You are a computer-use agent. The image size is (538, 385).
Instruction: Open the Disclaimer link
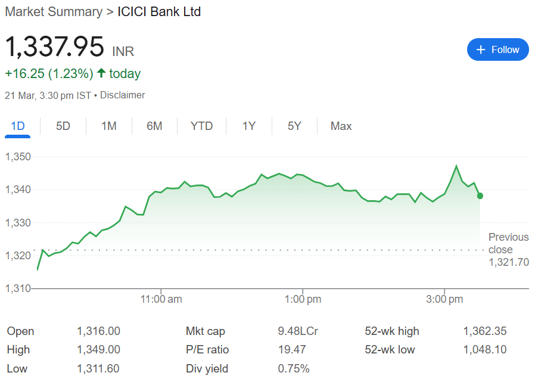(123, 95)
